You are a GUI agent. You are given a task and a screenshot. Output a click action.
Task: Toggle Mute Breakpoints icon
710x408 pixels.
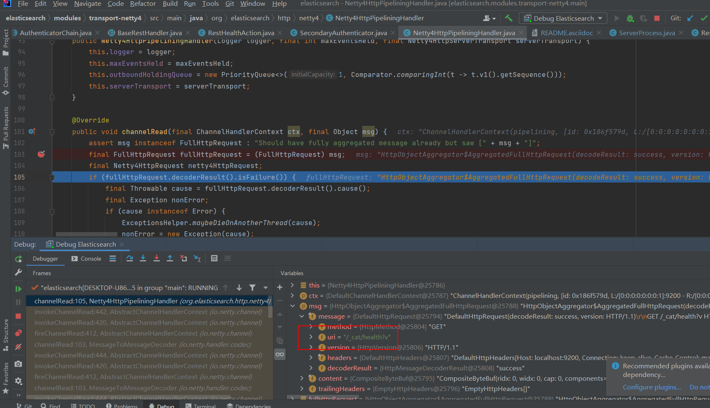click(18, 347)
